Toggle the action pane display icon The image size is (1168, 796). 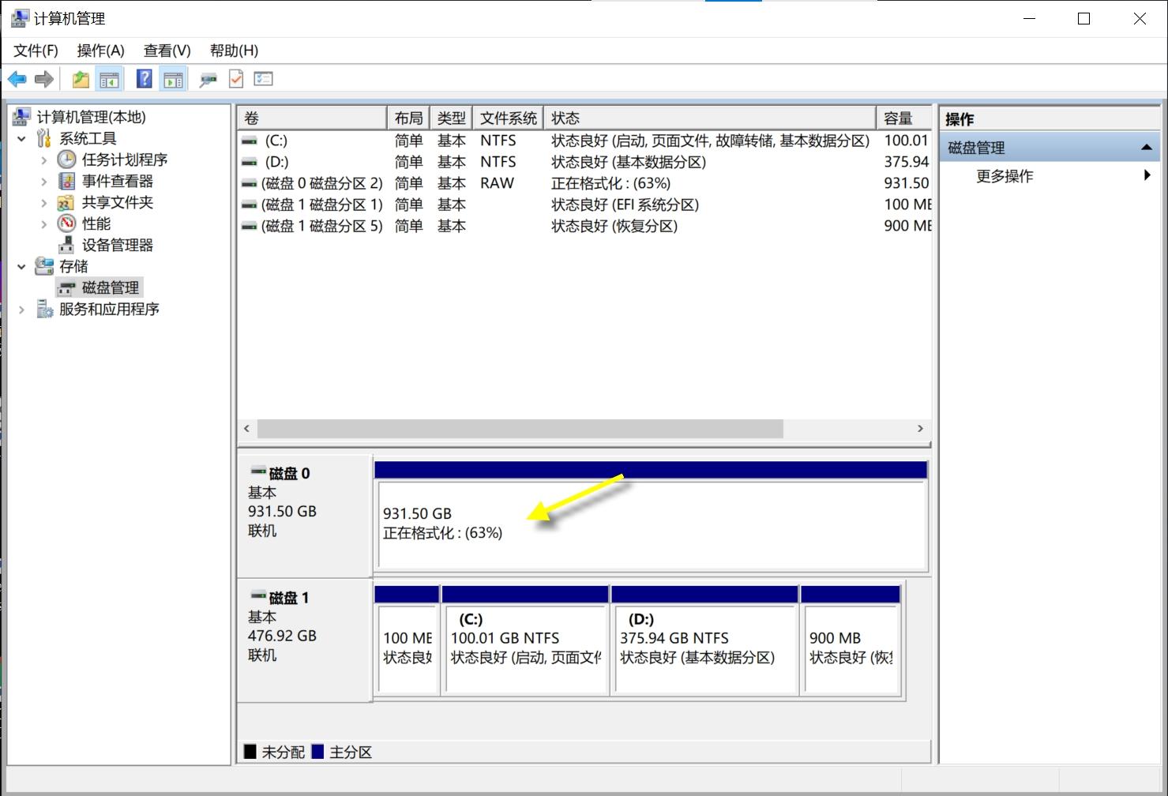[173, 78]
